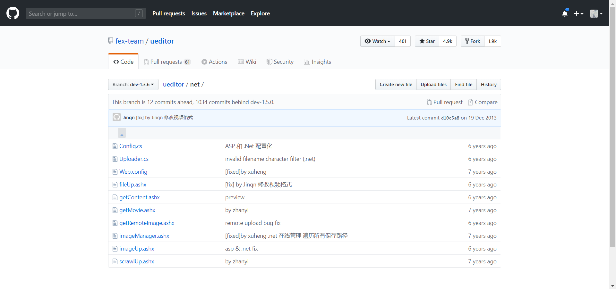
Task: Select the Code tab
Action: 124,62
